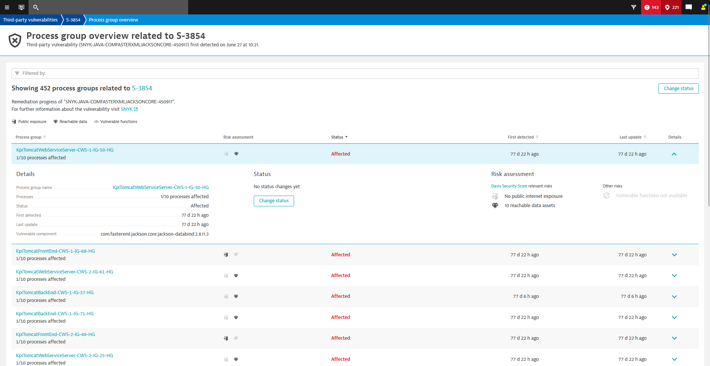Go to Third-party vulnerabilities breadcrumb
This screenshot has width=710, height=366.
30,20
